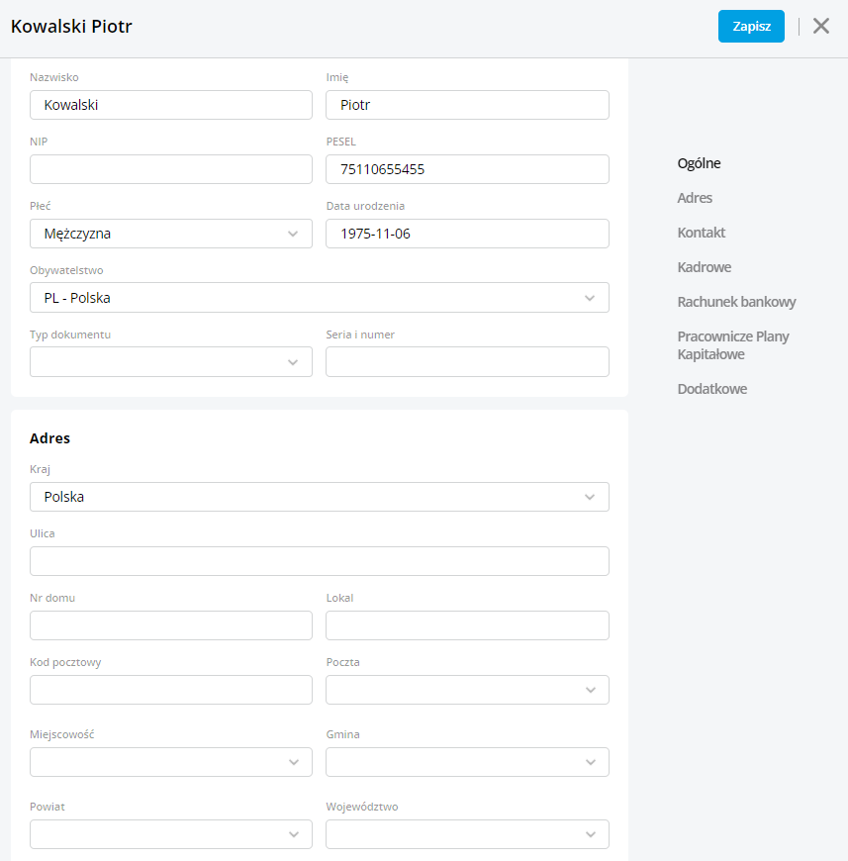Screen dimensions: 848x861
Task: Expand the Kraj country dropdown
Action: point(319,497)
